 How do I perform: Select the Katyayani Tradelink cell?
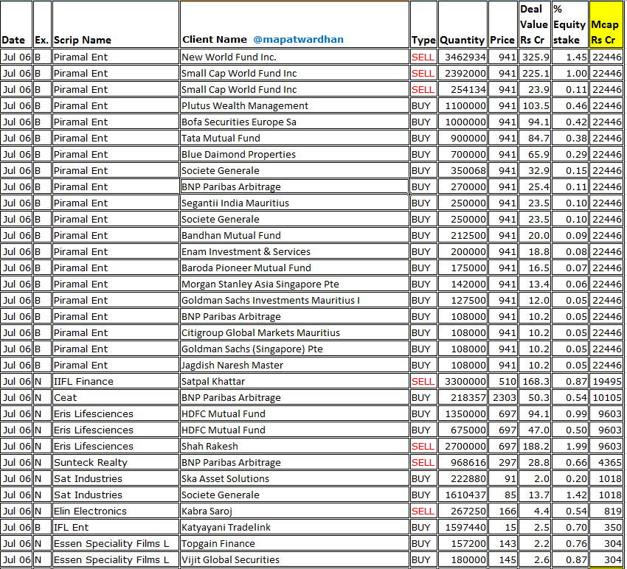tap(295, 528)
